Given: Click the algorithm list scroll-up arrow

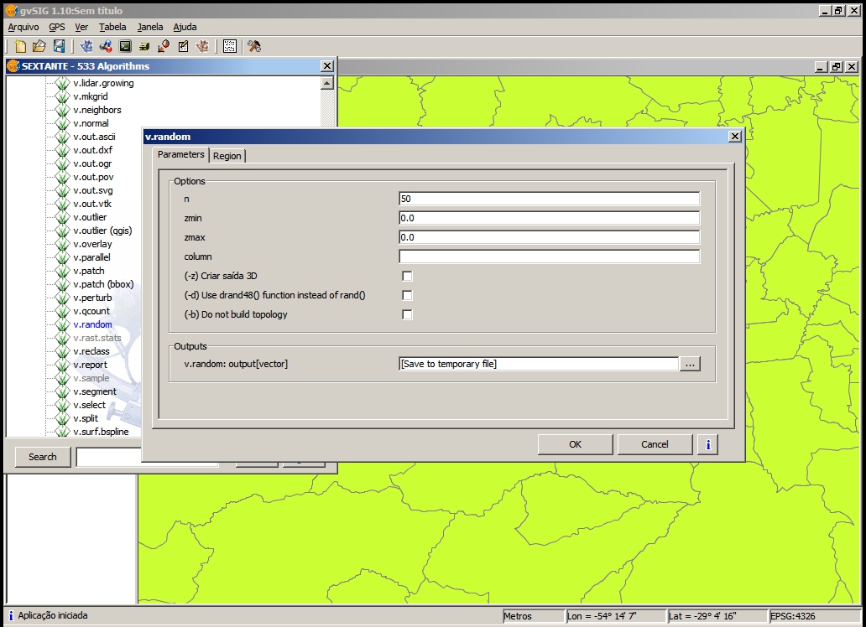Looking at the screenshot, I should point(327,84).
